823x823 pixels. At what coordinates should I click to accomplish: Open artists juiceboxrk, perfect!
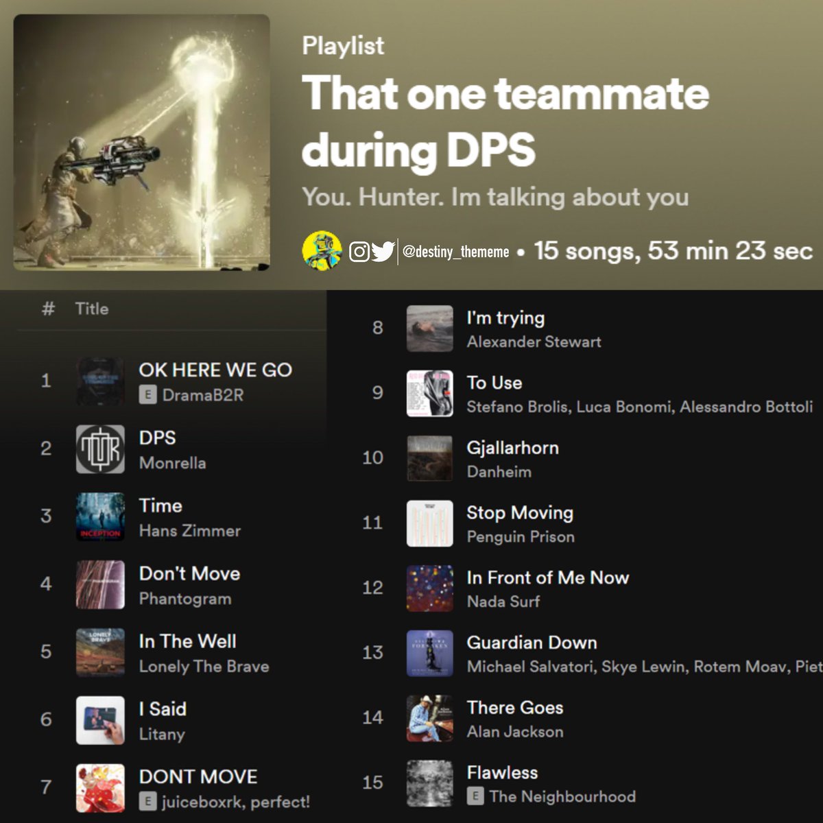tap(236, 802)
